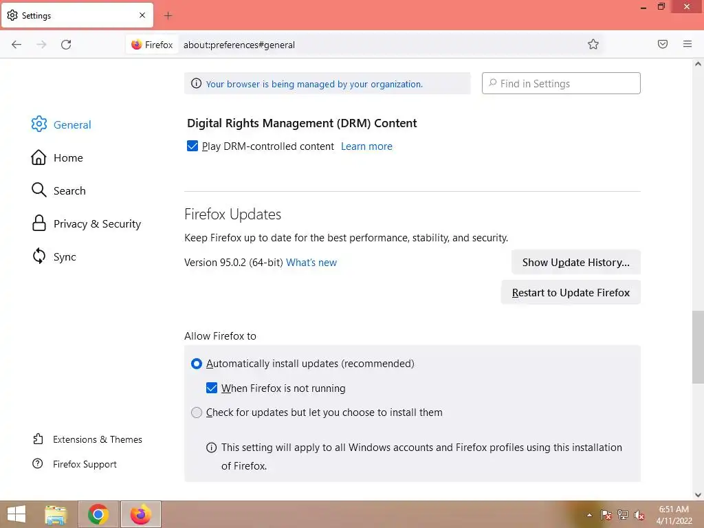Click the Firefox taskbar icon
Image resolution: width=704 pixels, height=528 pixels.
click(140, 514)
